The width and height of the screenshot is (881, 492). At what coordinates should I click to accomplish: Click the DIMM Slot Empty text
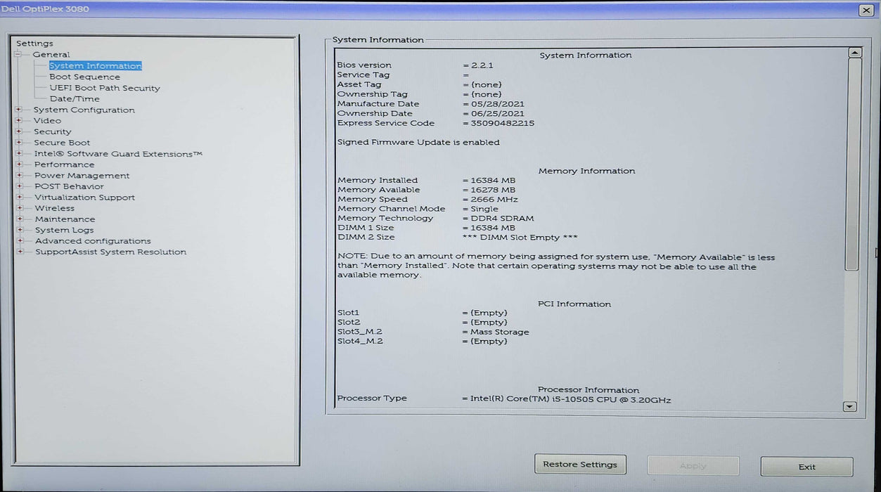tap(520, 238)
